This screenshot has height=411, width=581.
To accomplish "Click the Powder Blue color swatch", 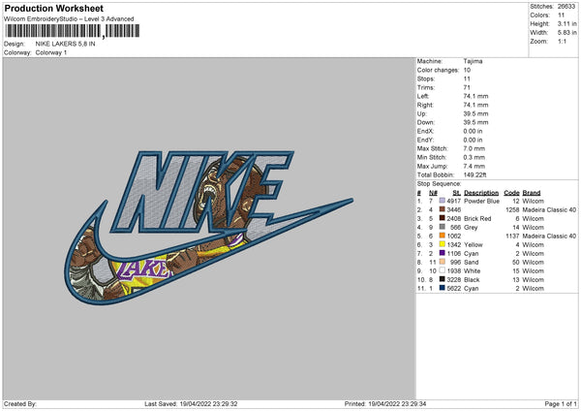I will [x=443, y=201].
